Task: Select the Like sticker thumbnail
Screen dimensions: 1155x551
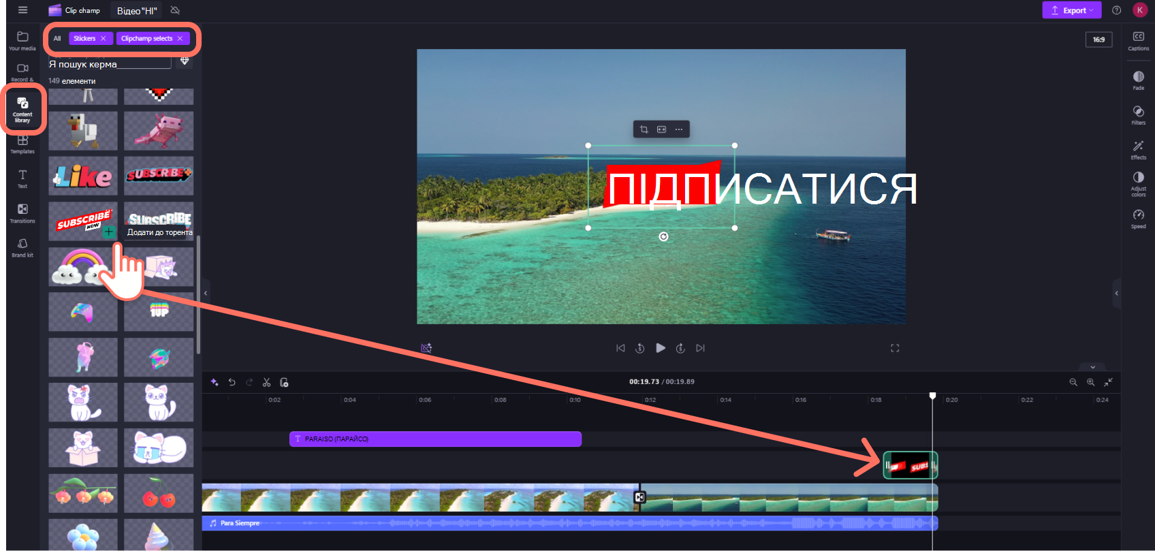Action: point(83,176)
